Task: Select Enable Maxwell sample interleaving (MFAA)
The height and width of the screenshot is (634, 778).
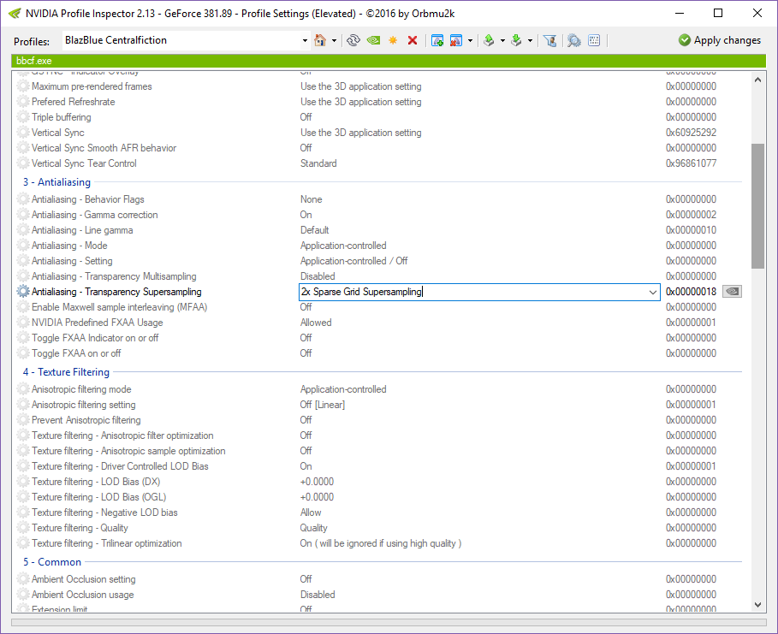Action: click(379, 307)
